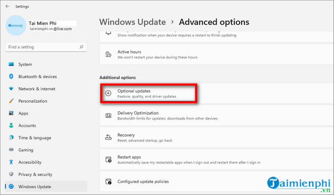
Task: Click the Settings window title
Action: click(x=22, y=6)
